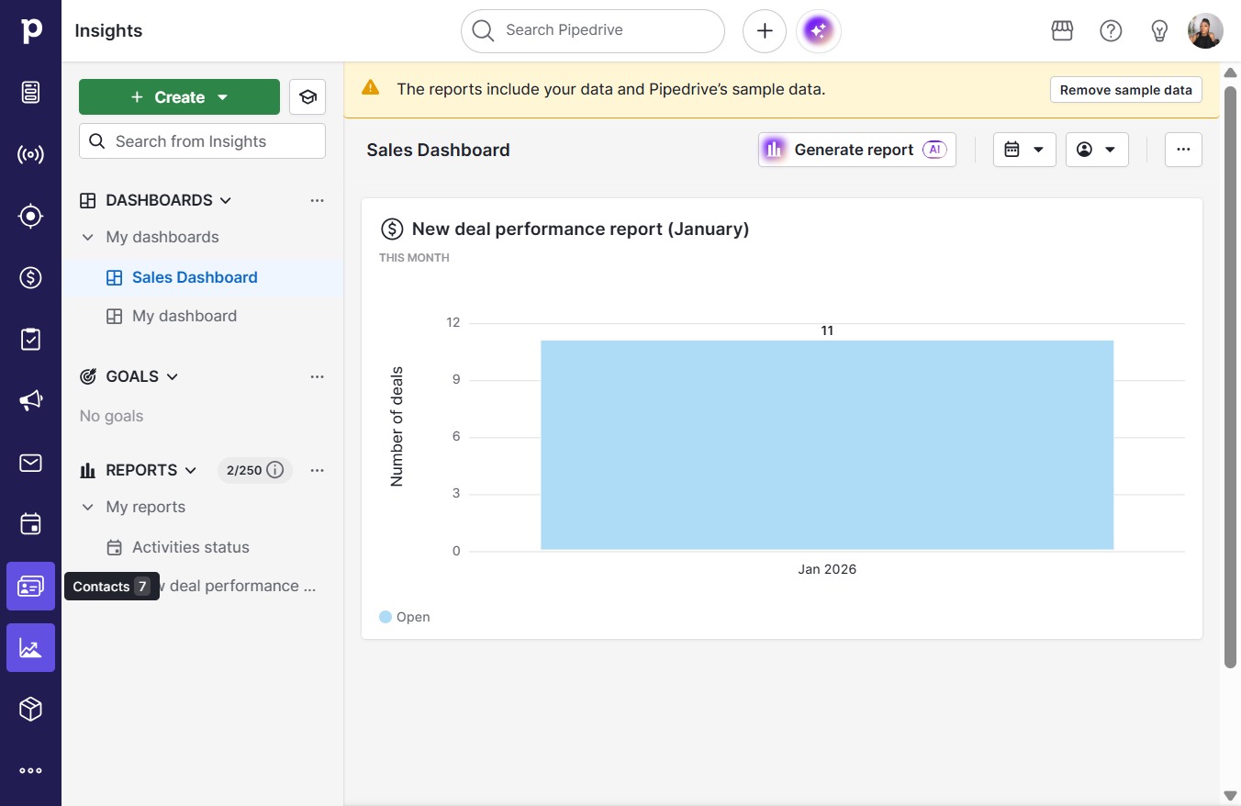The image size is (1241, 806).
Task: Select Sales Dashboard in the sidebar
Action: (x=203, y=277)
